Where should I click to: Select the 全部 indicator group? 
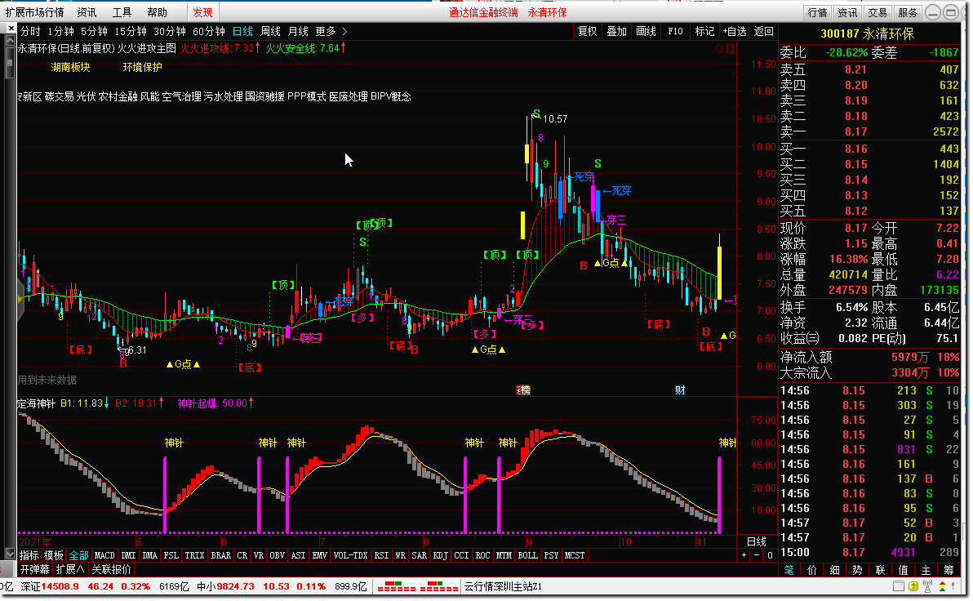(x=79, y=555)
